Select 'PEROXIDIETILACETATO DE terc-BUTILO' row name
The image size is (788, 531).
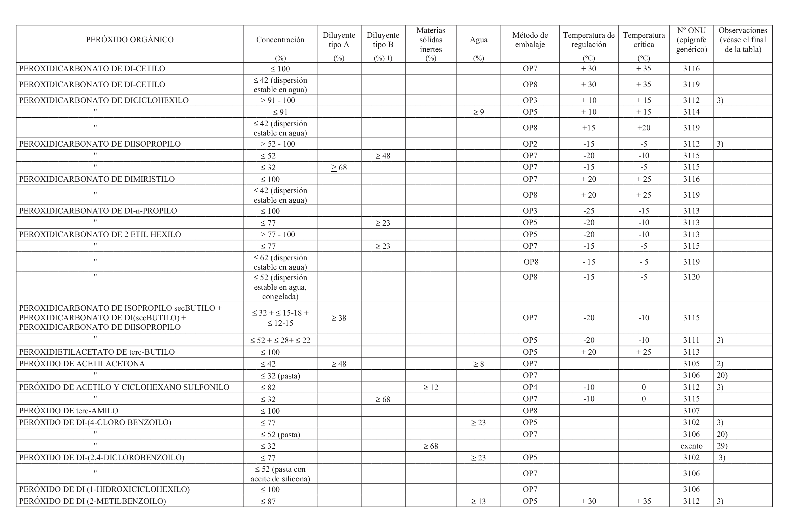[97, 352]
